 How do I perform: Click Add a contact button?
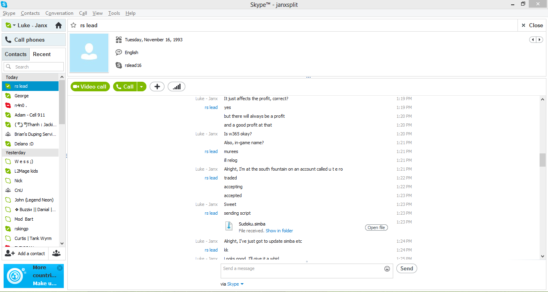(x=25, y=254)
